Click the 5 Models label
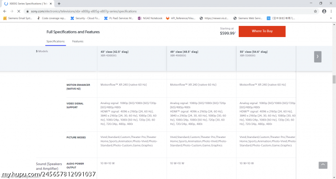The height and width of the screenshot is (179, 336). 42,51
